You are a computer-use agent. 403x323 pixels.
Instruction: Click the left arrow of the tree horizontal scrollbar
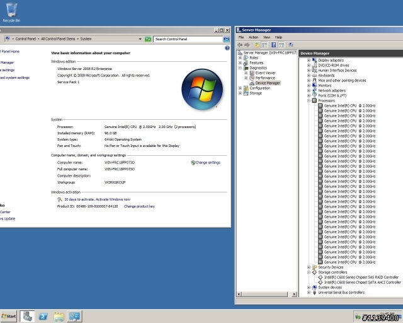coord(239,294)
